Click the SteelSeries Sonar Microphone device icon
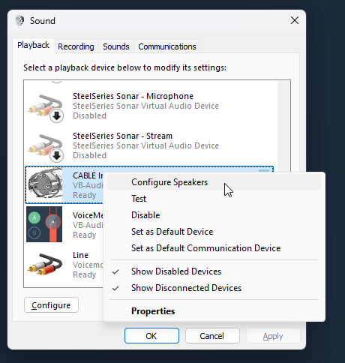The width and height of the screenshot is (345, 363). tap(46, 108)
